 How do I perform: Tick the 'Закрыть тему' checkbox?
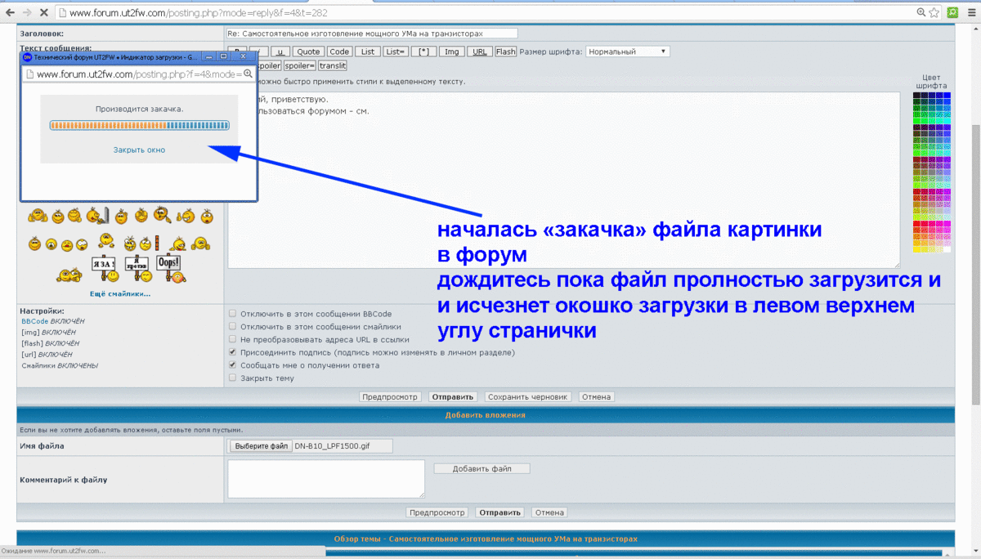[x=233, y=378]
